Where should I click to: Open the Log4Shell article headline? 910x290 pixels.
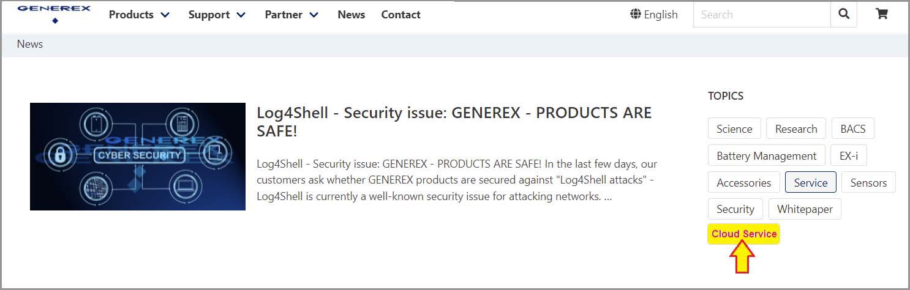(x=454, y=122)
